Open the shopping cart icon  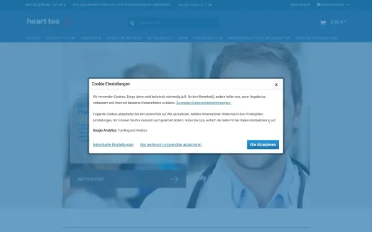pos(323,22)
